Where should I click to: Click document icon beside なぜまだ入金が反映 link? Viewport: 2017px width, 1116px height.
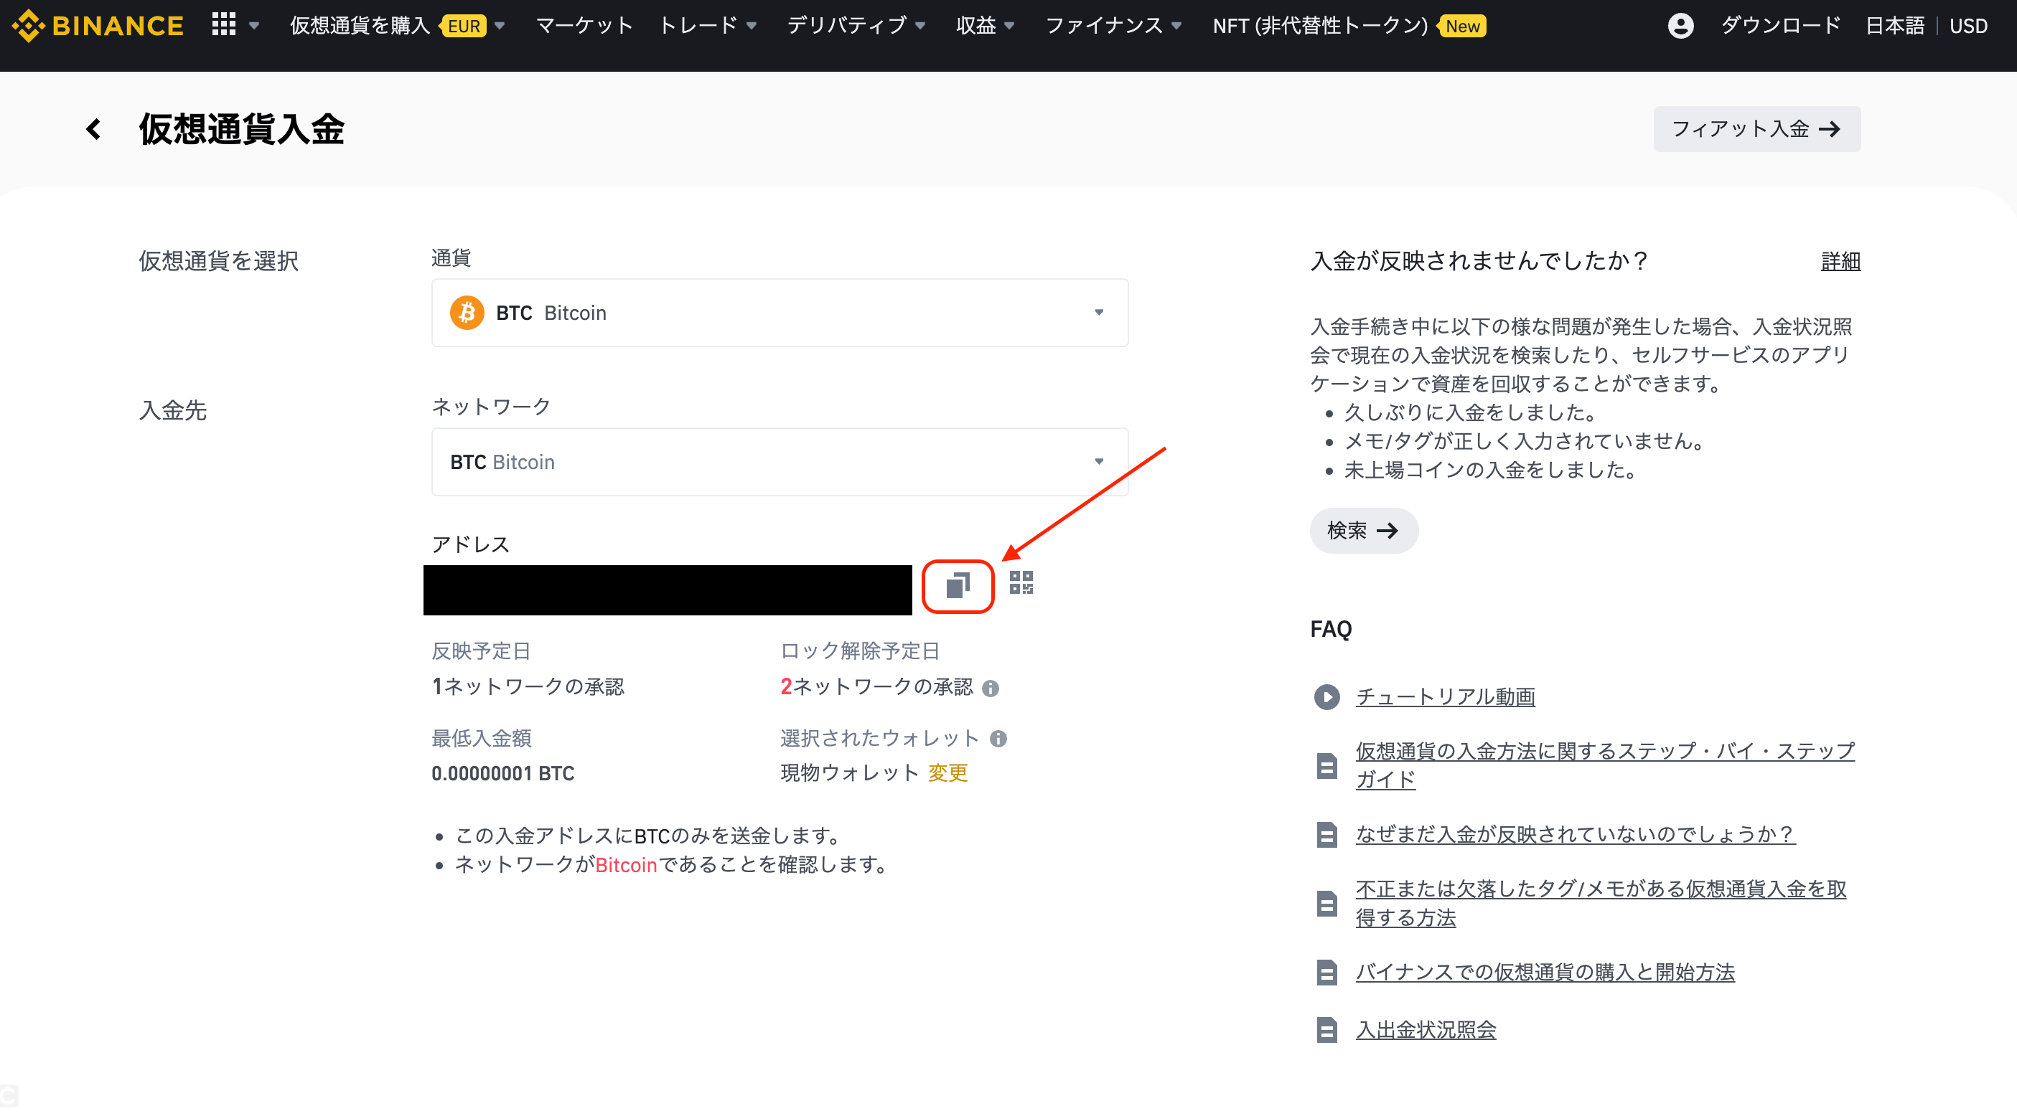(1326, 835)
